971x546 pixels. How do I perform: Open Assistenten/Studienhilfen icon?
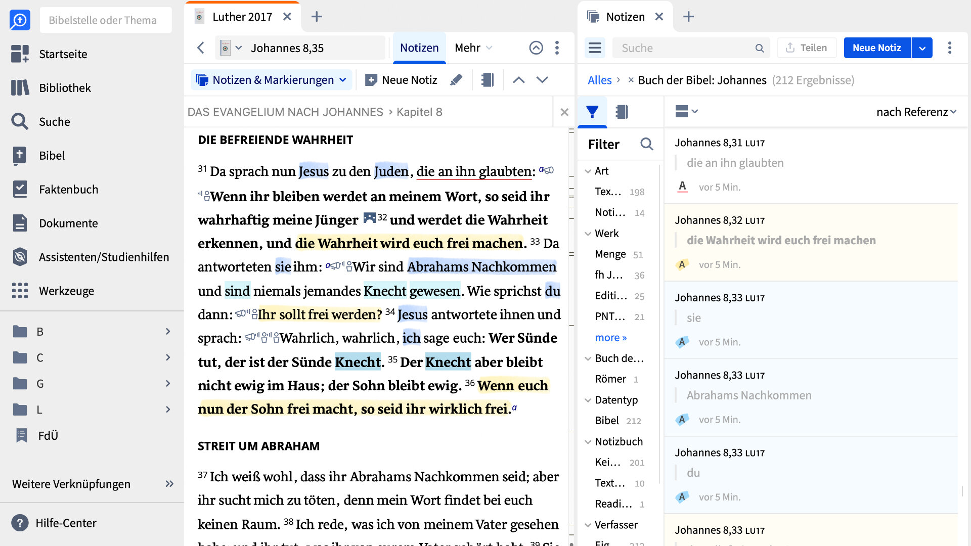click(20, 257)
